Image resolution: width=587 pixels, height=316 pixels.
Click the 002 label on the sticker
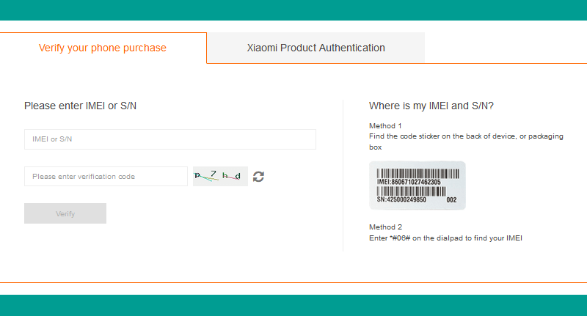(x=451, y=199)
